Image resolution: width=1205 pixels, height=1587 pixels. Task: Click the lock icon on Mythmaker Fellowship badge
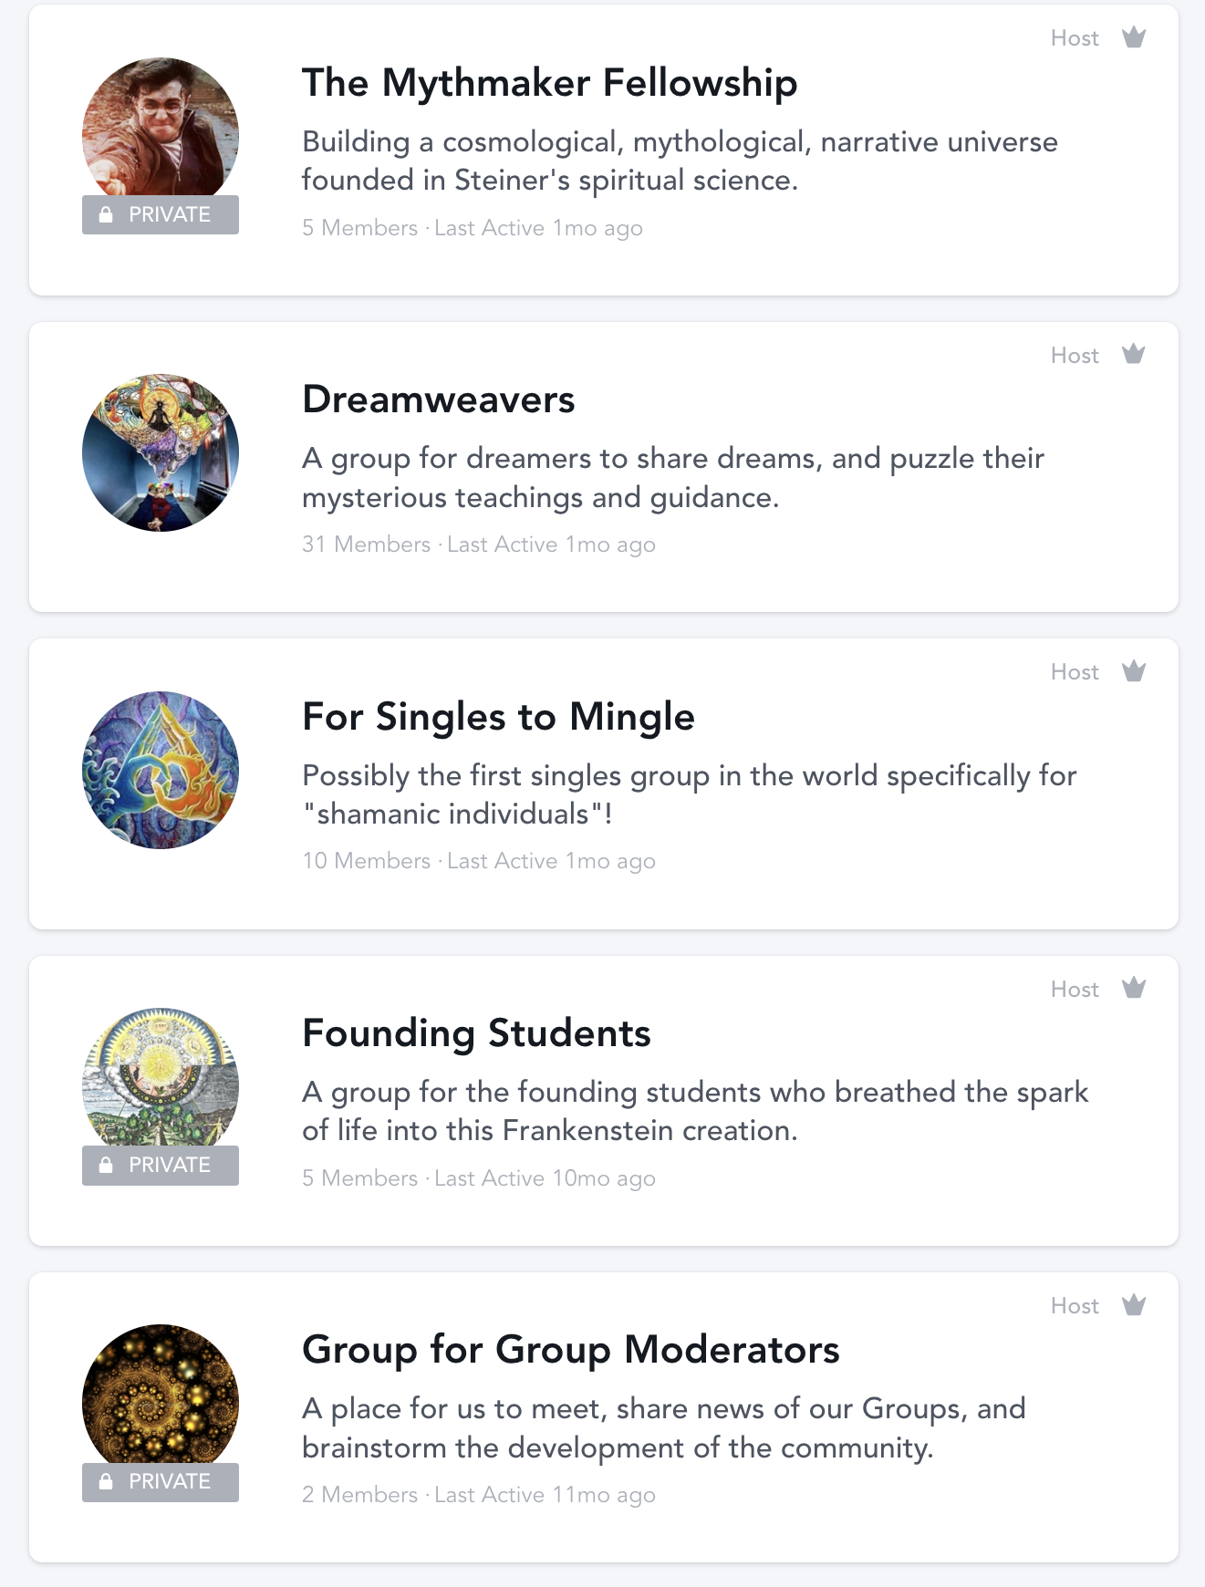tap(106, 215)
